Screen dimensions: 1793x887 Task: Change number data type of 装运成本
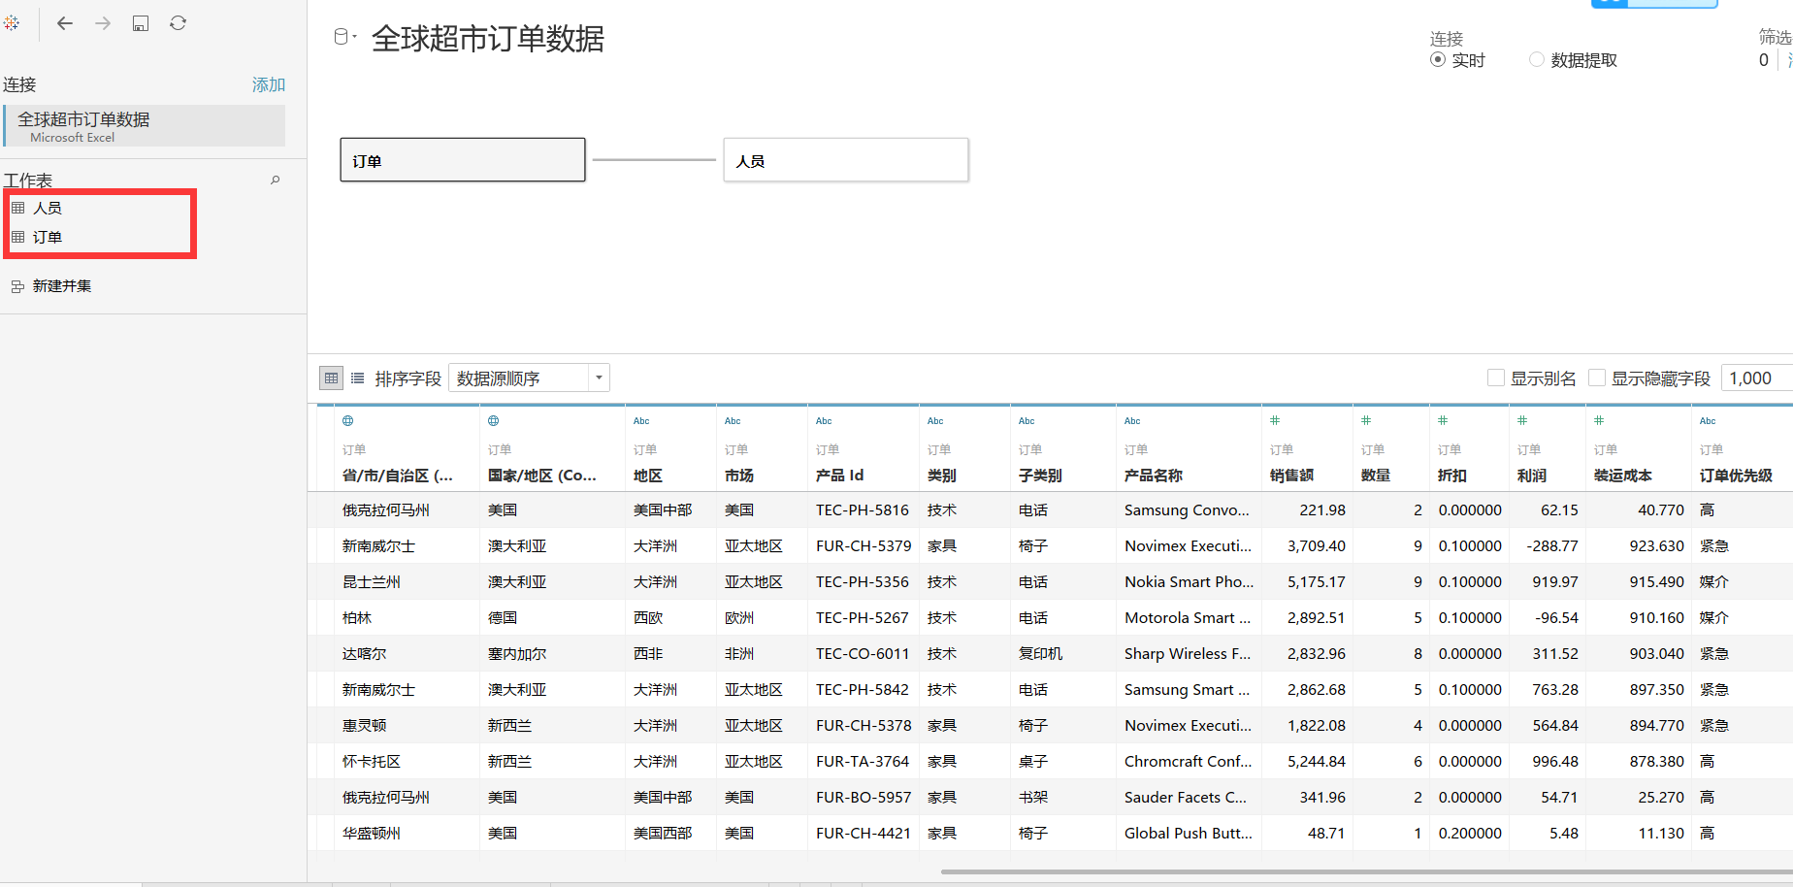click(1599, 421)
